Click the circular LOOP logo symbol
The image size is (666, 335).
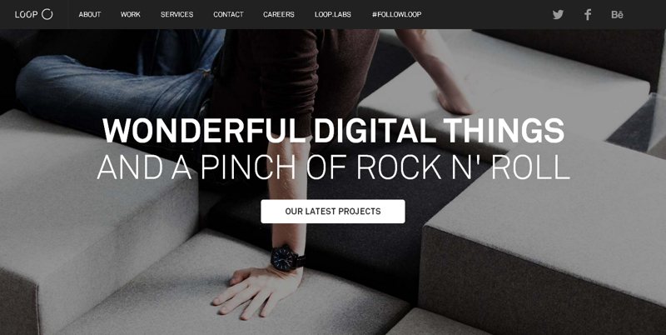47,14
